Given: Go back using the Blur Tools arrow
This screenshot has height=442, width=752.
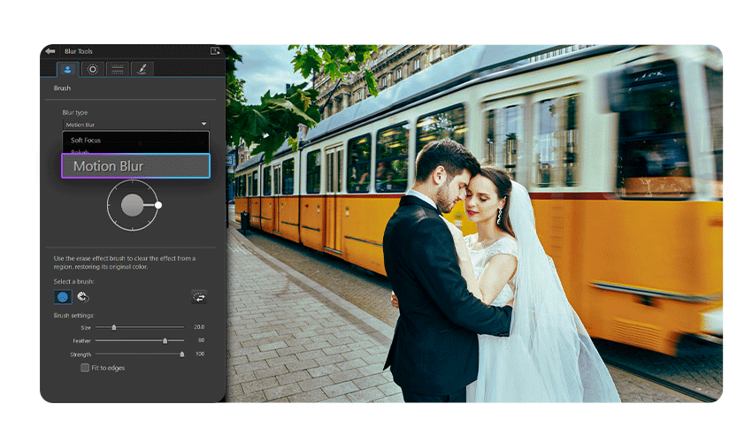Looking at the screenshot, I should pos(50,50).
